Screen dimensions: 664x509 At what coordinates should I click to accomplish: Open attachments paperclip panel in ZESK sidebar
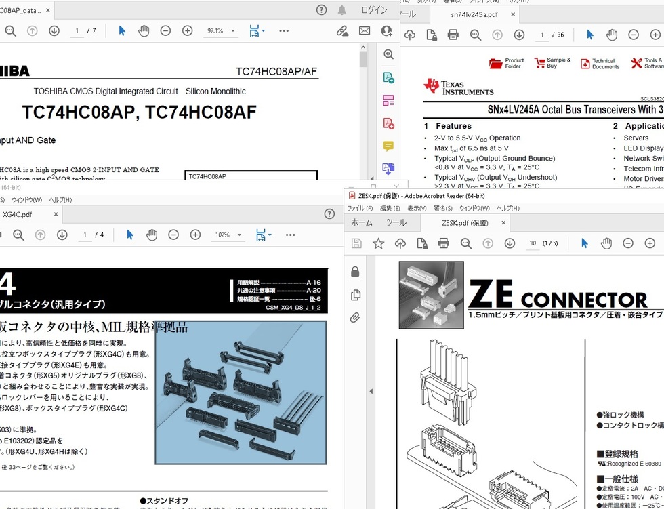(x=355, y=318)
